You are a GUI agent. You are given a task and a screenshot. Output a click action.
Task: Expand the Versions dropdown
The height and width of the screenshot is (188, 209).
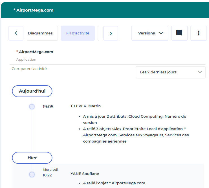tap(150, 33)
